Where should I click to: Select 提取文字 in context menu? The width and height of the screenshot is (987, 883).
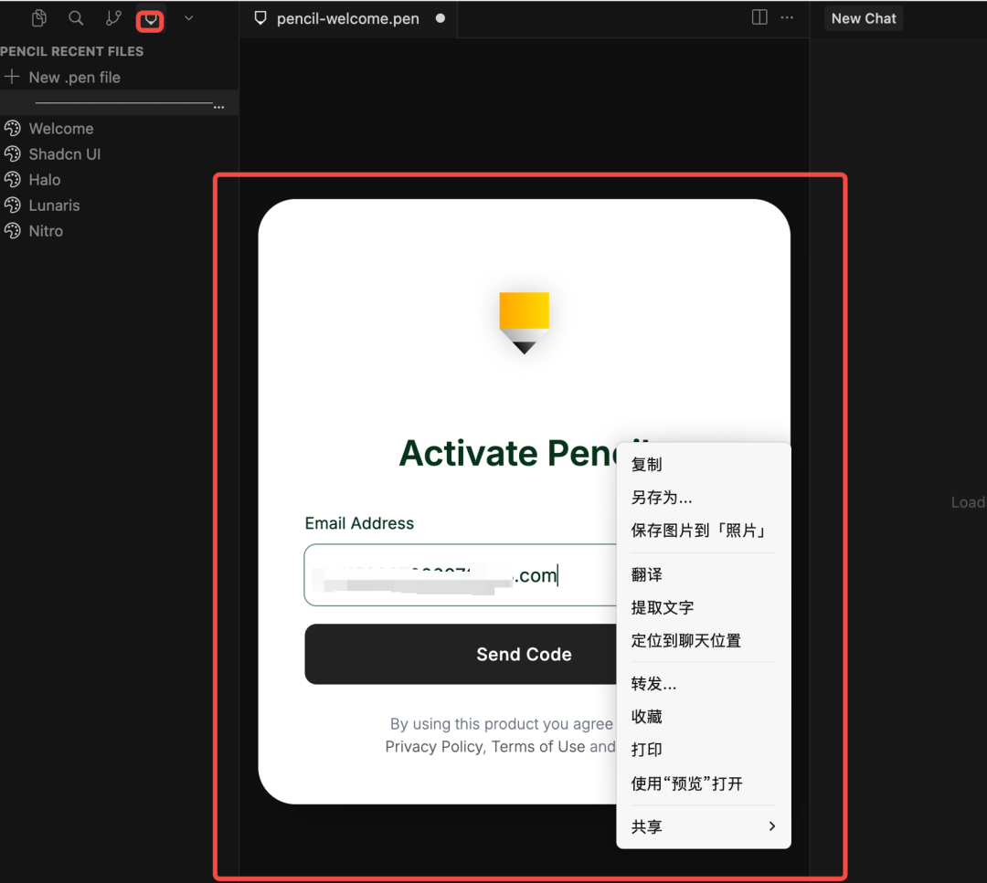tap(663, 607)
